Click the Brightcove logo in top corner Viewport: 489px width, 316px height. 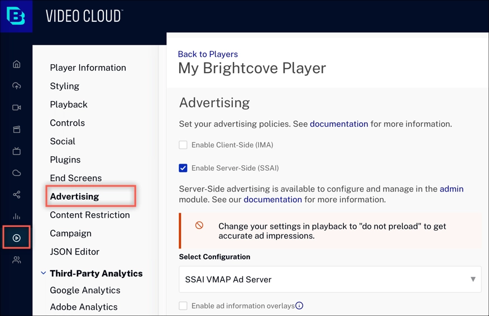point(16,16)
